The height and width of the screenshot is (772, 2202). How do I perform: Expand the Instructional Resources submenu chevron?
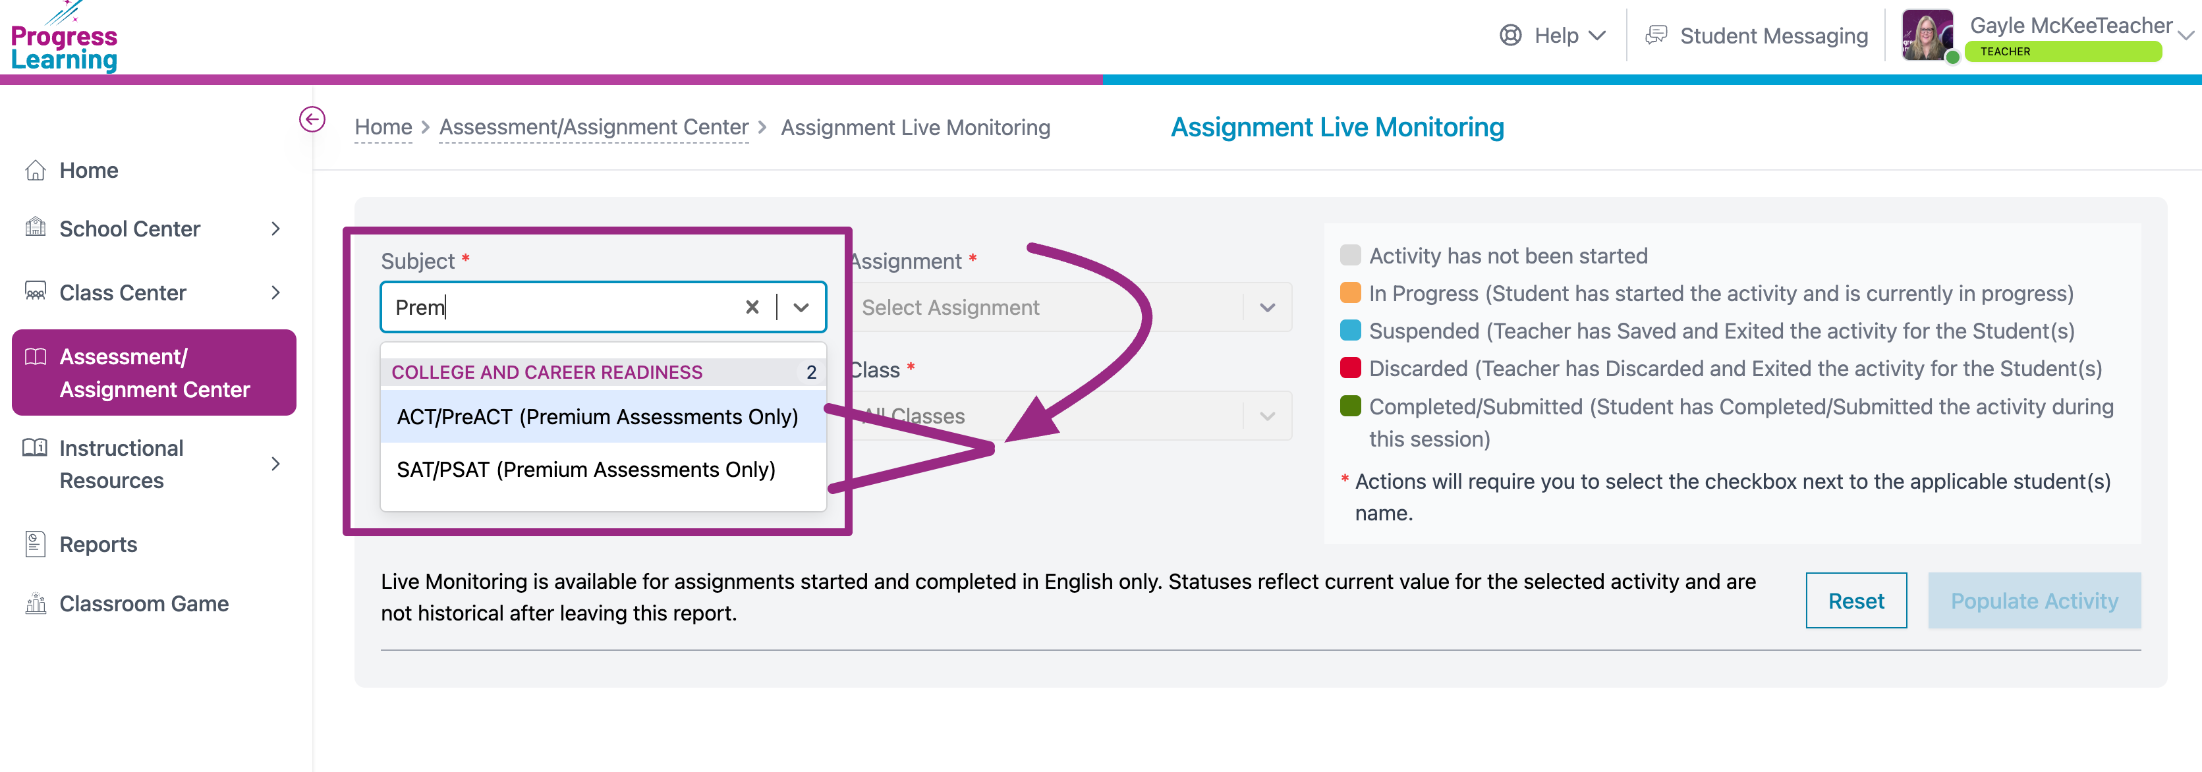point(275,463)
